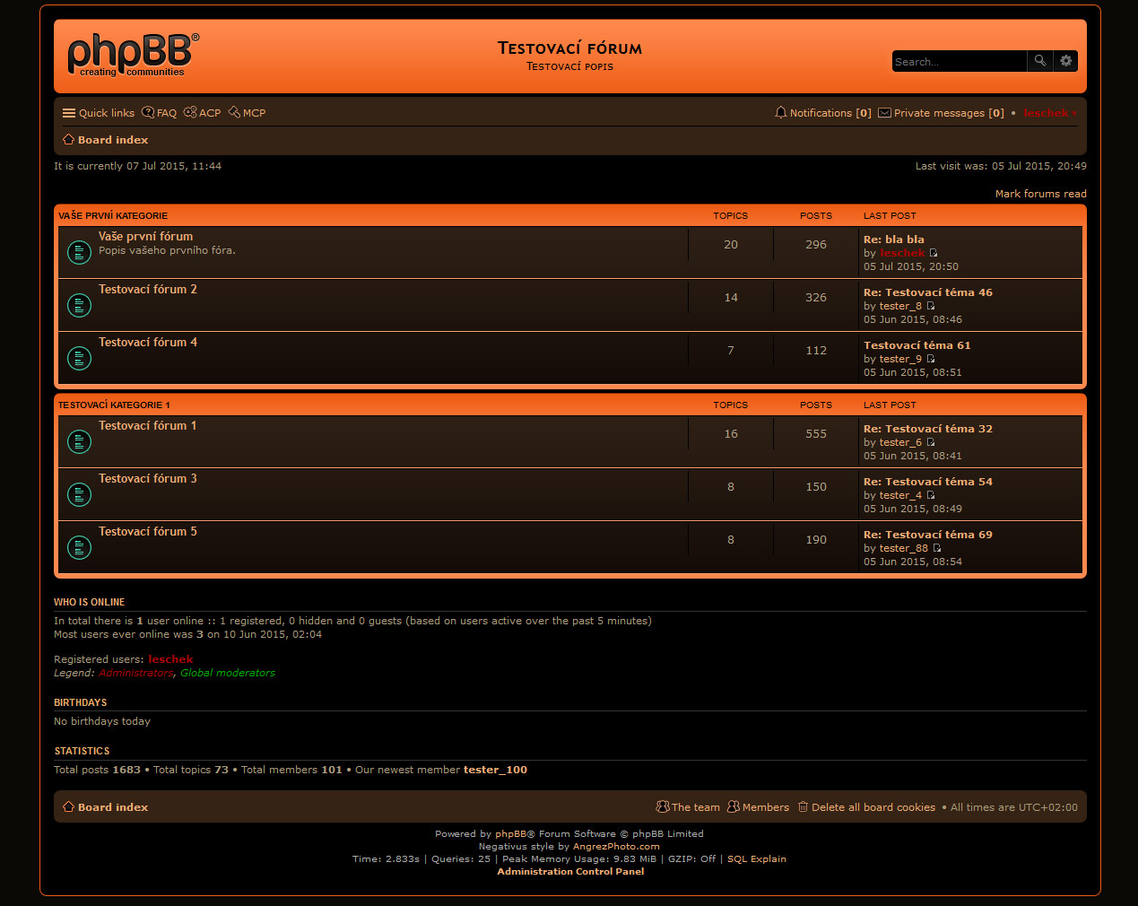Open Testovací fórum 1
Viewport: 1138px width, 906px height.
[x=148, y=426]
